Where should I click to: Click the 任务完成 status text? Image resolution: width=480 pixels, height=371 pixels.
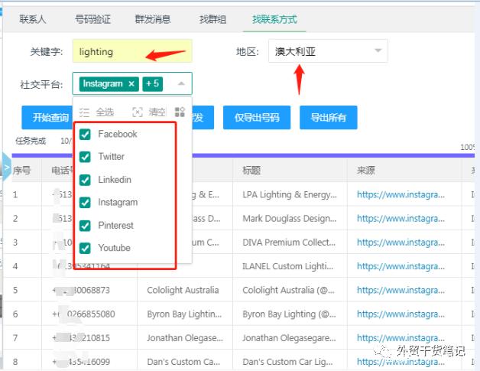(31, 141)
